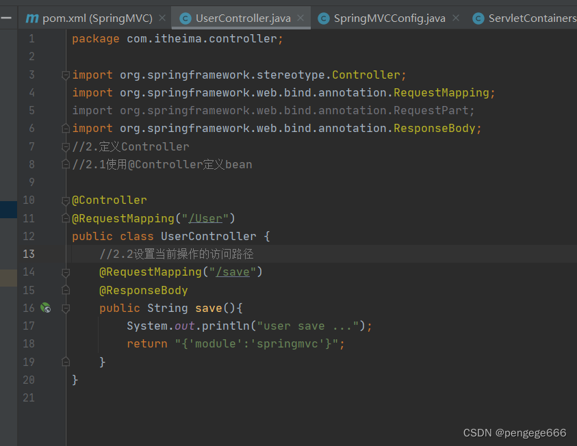Image resolution: width=577 pixels, height=446 pixels.
Task: Open the SpringMVCConfig.java tab
Action: pyautogui.click(x=389, y=18)
